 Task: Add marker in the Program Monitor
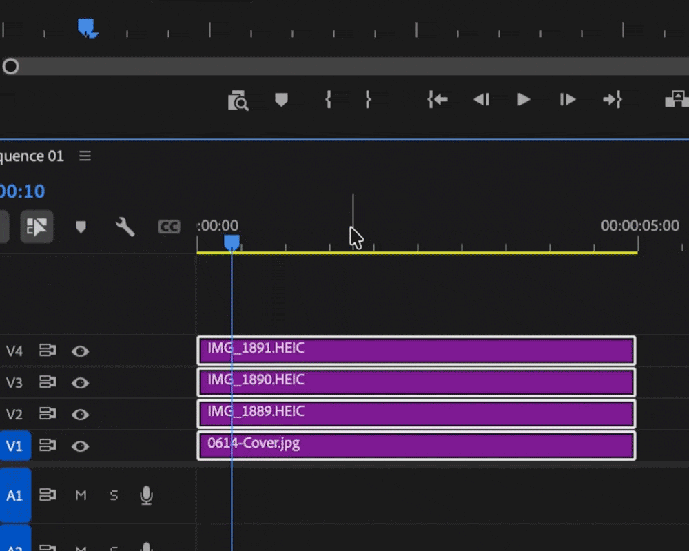[281, 100]
